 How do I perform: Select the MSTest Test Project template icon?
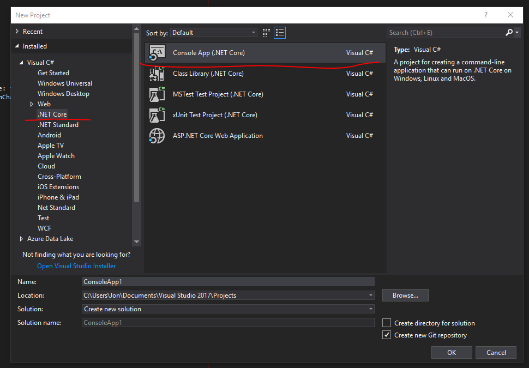click(x=157, y=94)
